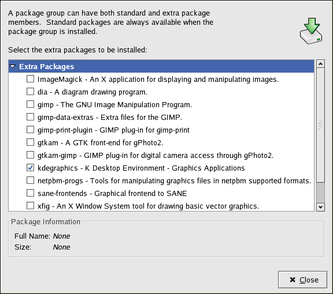Image resolution: width=333 pixels, height=294 pixels.
Task: Check the dia diagram drawing program box
Action: (x=31, y=92)
